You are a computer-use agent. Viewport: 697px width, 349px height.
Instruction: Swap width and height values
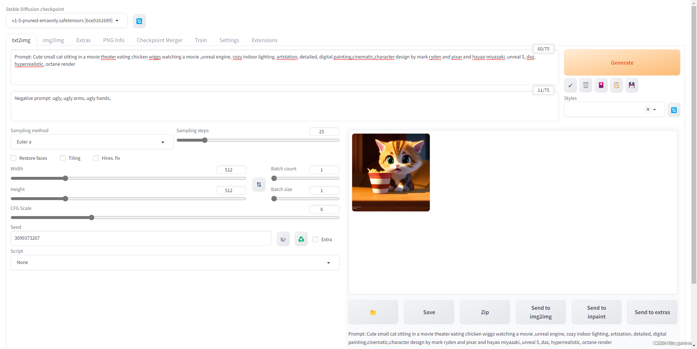tap(259, 184)
